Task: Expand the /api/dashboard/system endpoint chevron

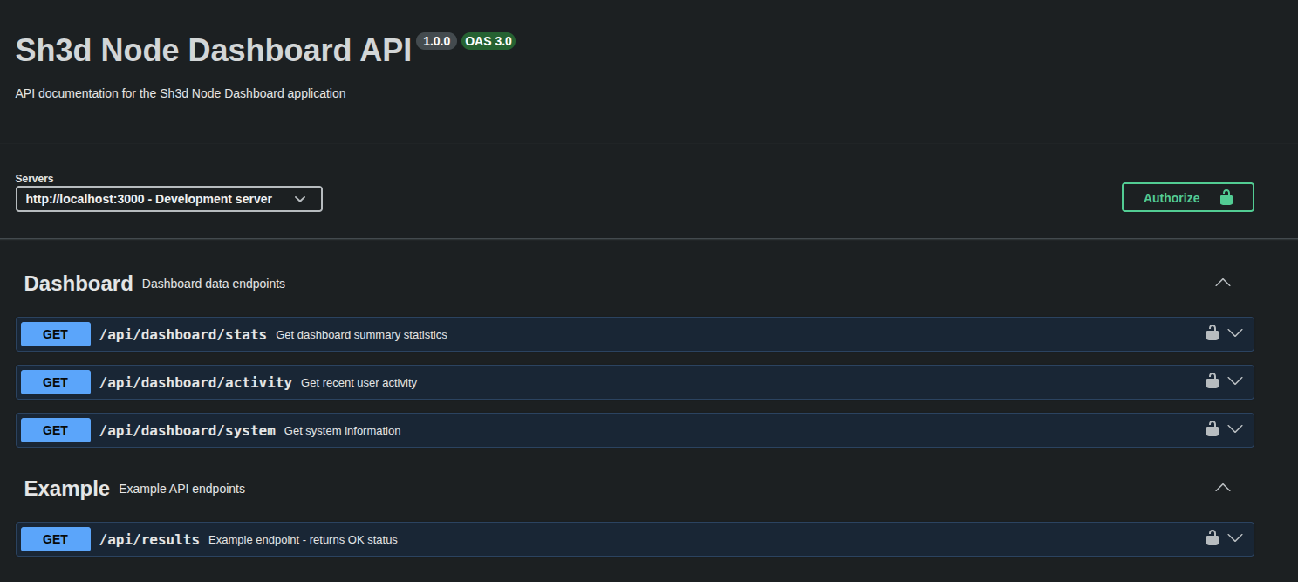Action: 1234,429
